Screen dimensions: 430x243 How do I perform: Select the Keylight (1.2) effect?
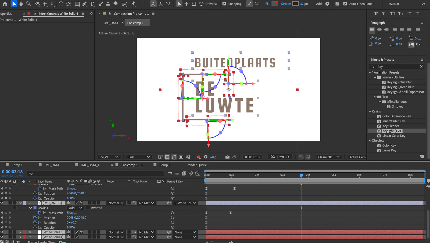[391, 131]
